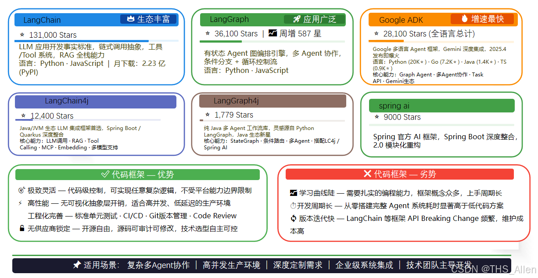The height and width of the screenshot is (278, 538).
Task: Click the 28,100 Stars (全语言总计) text
Action: tap(429, 34)
